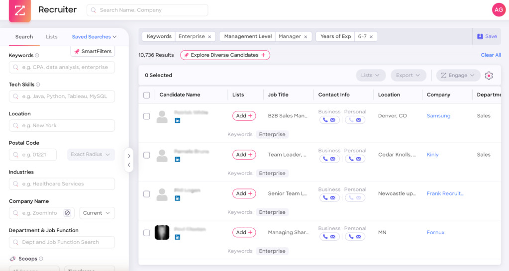Image resolution: width=509 pixels, height=271 pixels.
Task: Open the AG user avatar menu
Action: pos(499,10)
